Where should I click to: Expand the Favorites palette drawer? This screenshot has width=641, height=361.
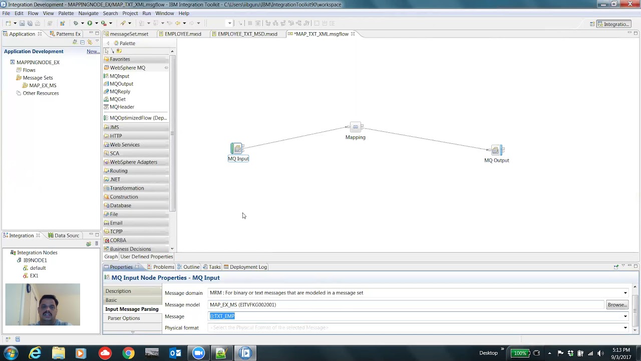[136, 59]
